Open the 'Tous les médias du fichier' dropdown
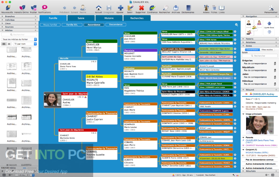The image size is (279, 177). click(19, 39)
